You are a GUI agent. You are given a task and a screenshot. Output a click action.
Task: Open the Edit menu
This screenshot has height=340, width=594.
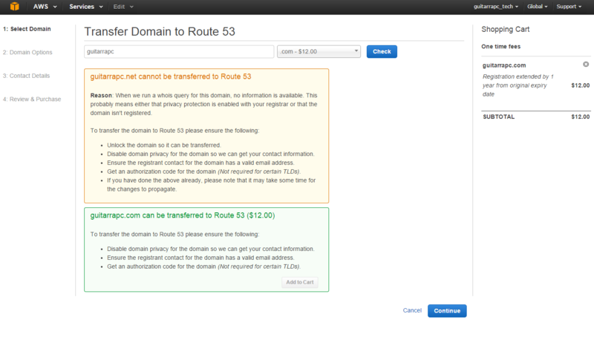click(x=123, y=7)
